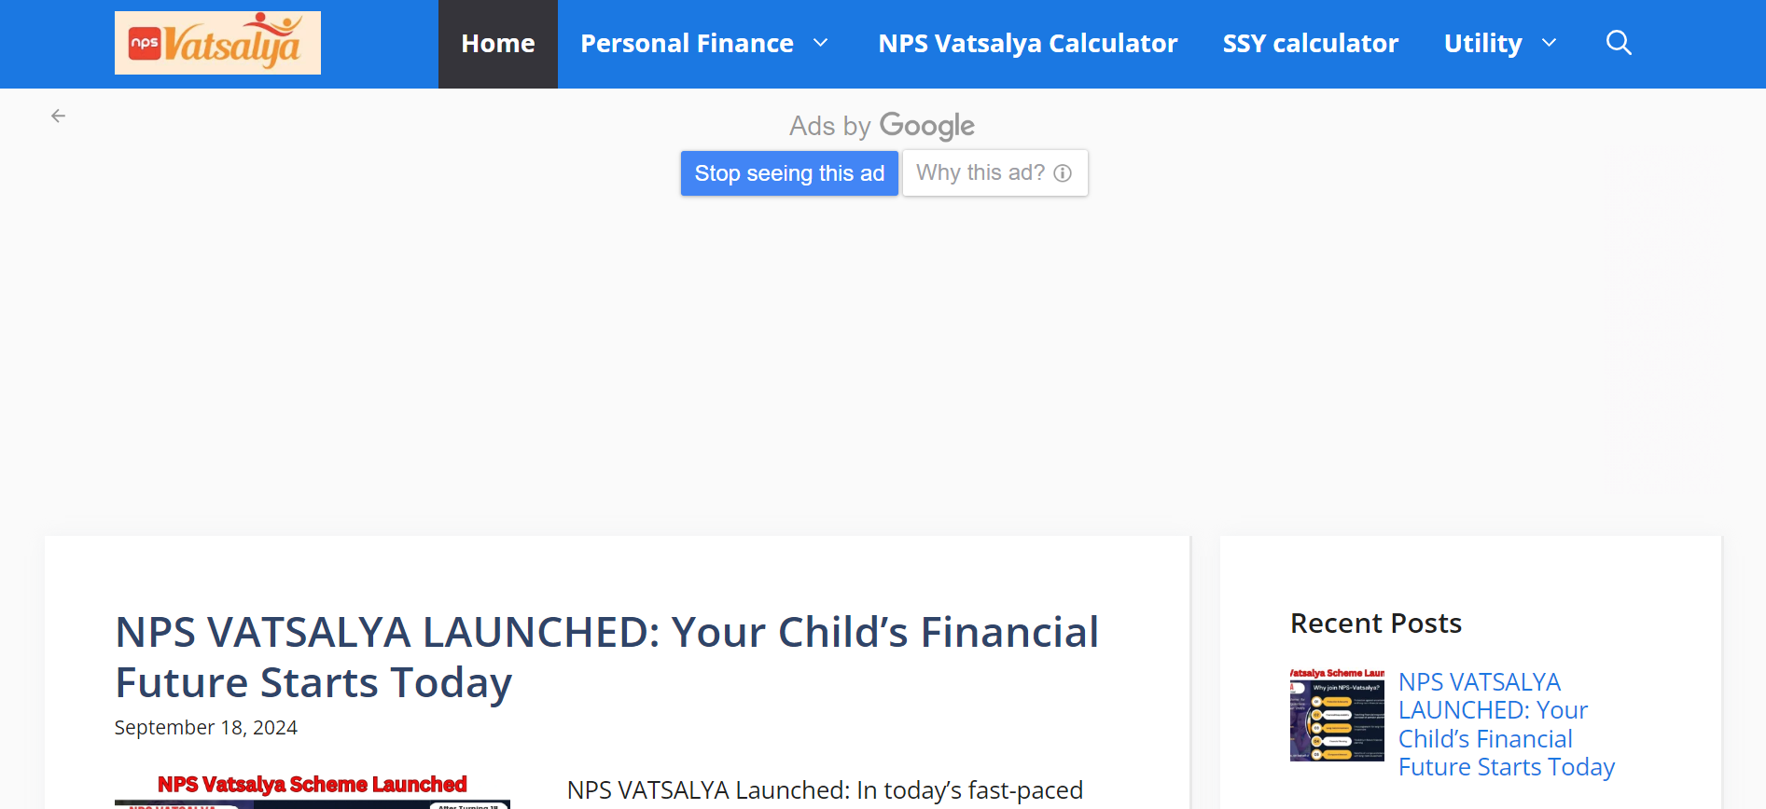The height and width of the screenshot is (809, 1766).
Task: Click the Google logo in the ad header
Action: (x=926, y=125)
